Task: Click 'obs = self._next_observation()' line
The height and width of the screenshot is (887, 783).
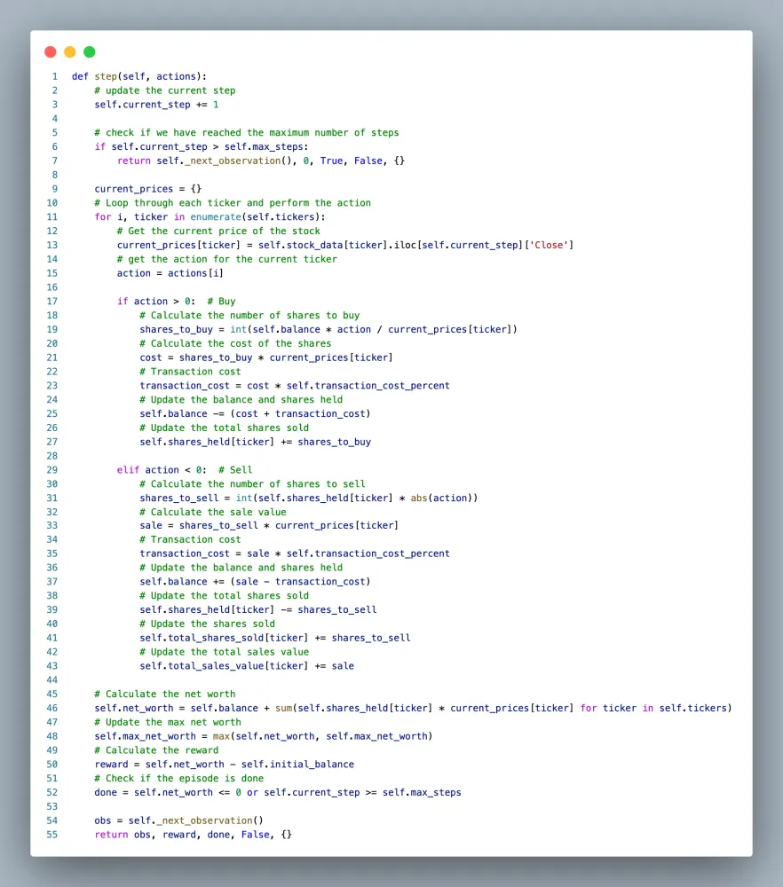Action: click(179, 820)
